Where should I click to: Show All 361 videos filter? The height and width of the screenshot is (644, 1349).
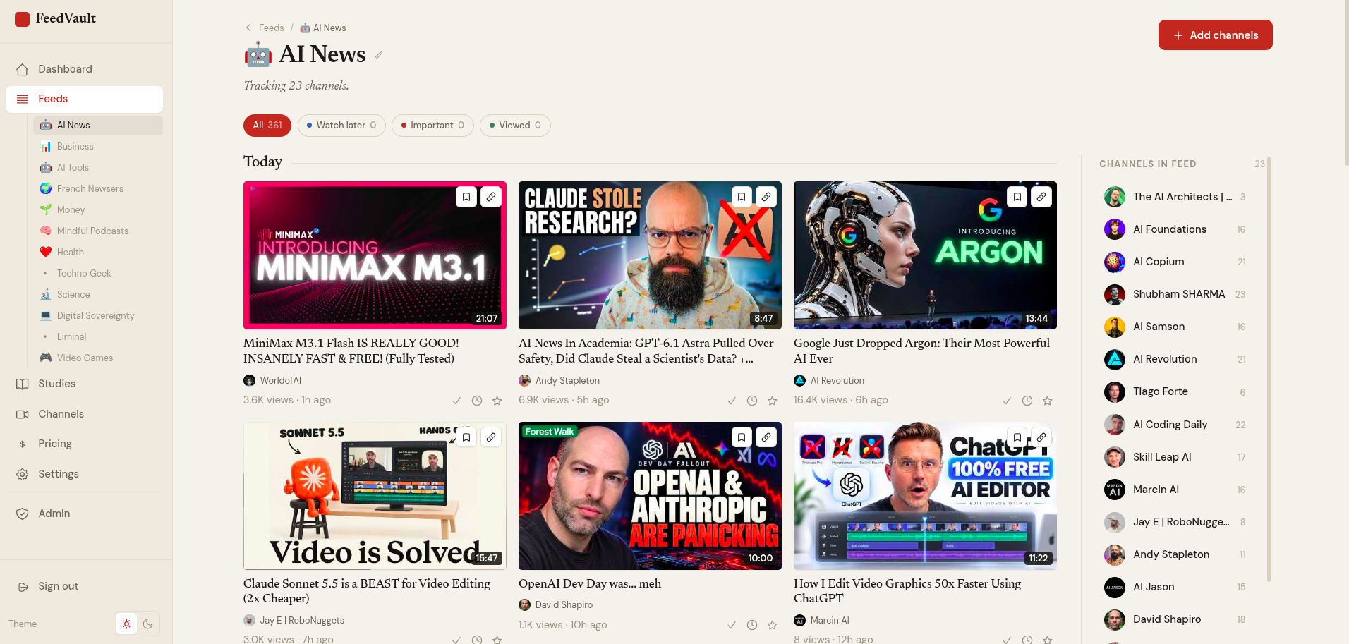click(267, 126)
